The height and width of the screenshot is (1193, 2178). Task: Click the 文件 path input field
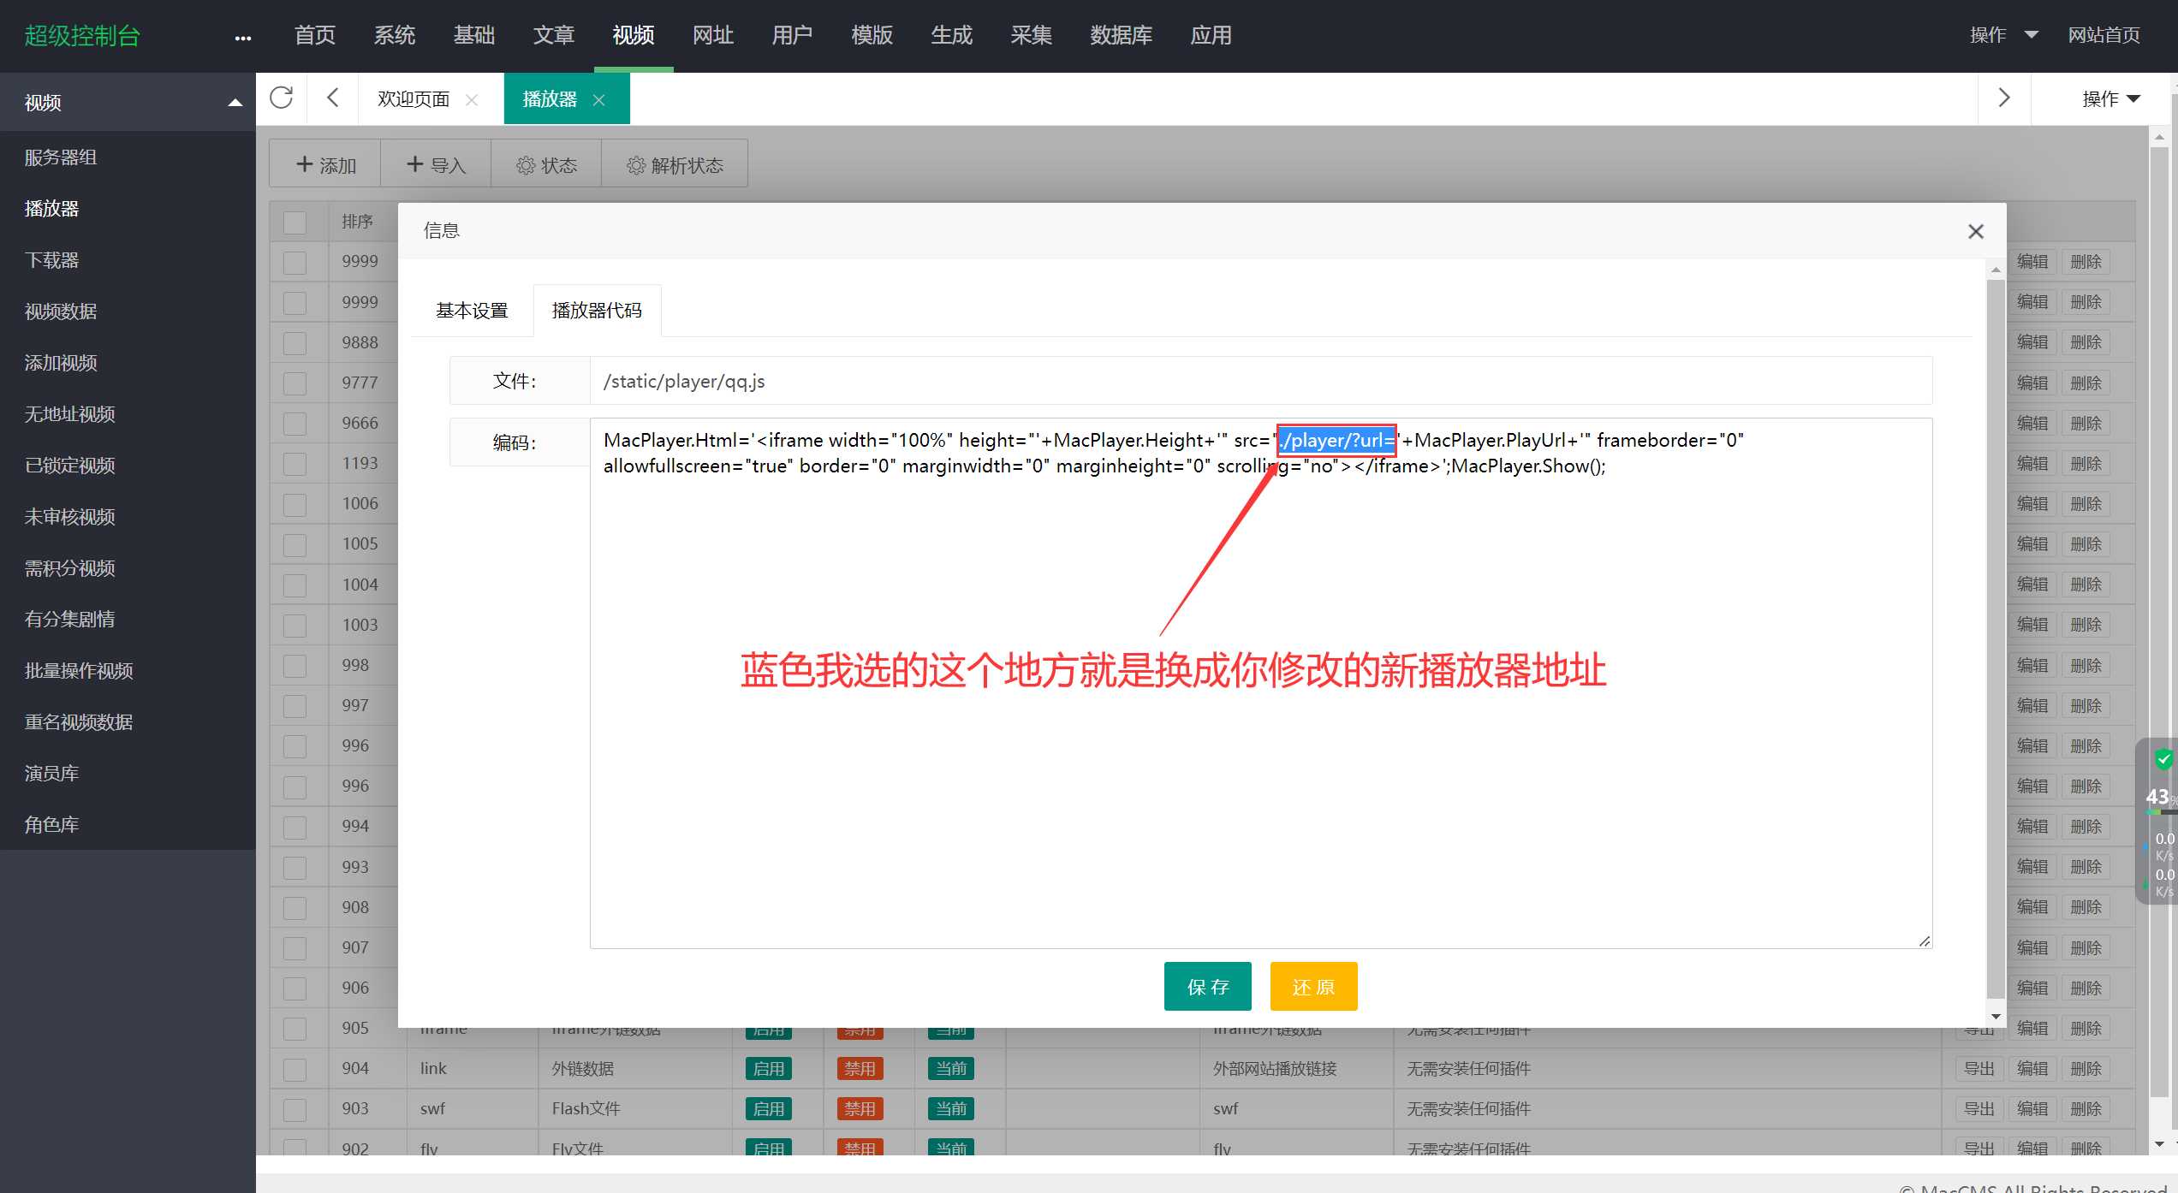(x=1260, y=381)
